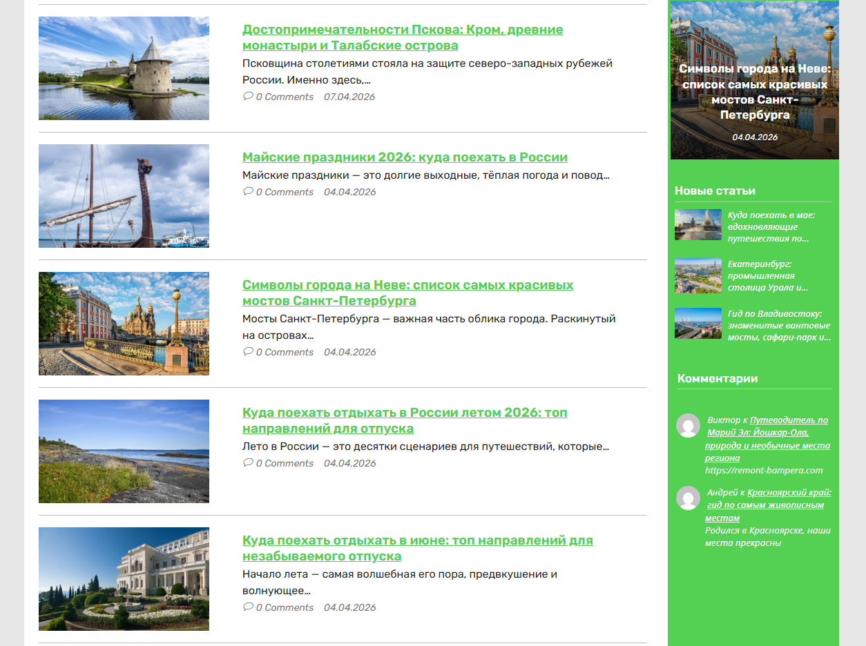The width and height of the screenshot is (866, 646).
Task: Open commented post 'Красноярский край: гид'
Action: [x=768, y=505]
